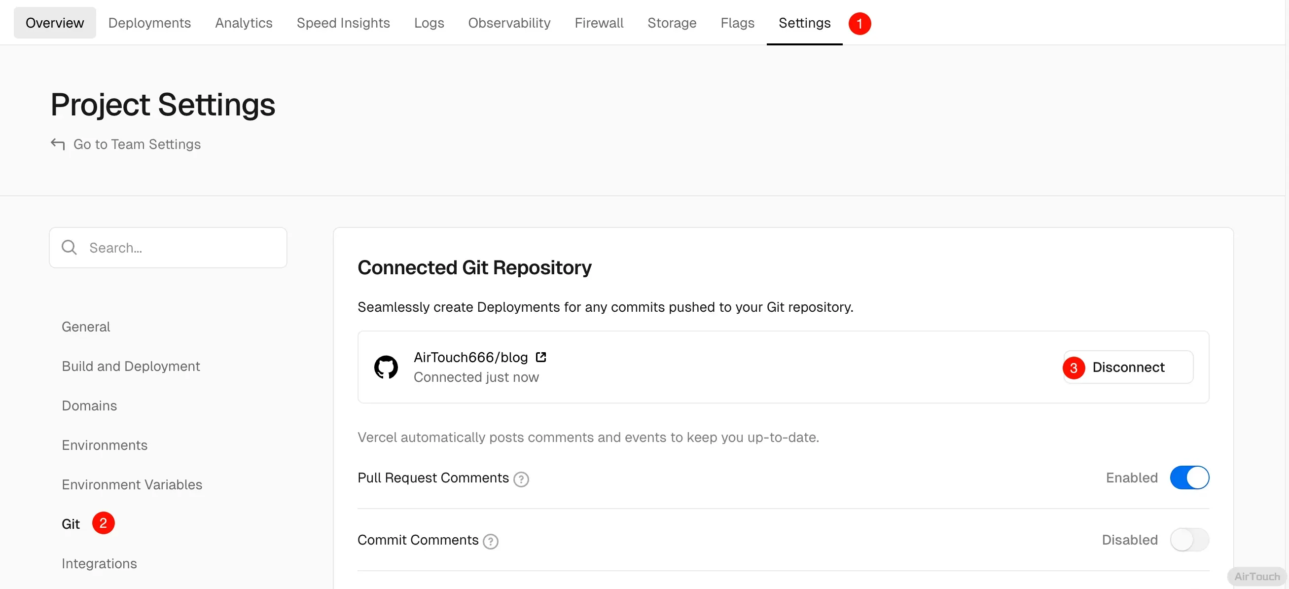Screen dimensions: 1289x589
Task: Switch to the Deployments tab
Action: click(149, 23)
